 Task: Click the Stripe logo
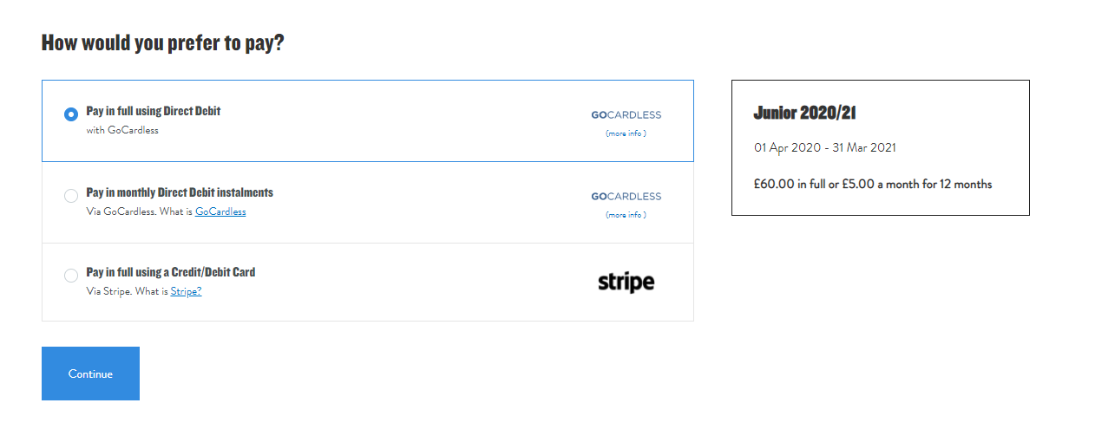(626, 282)
